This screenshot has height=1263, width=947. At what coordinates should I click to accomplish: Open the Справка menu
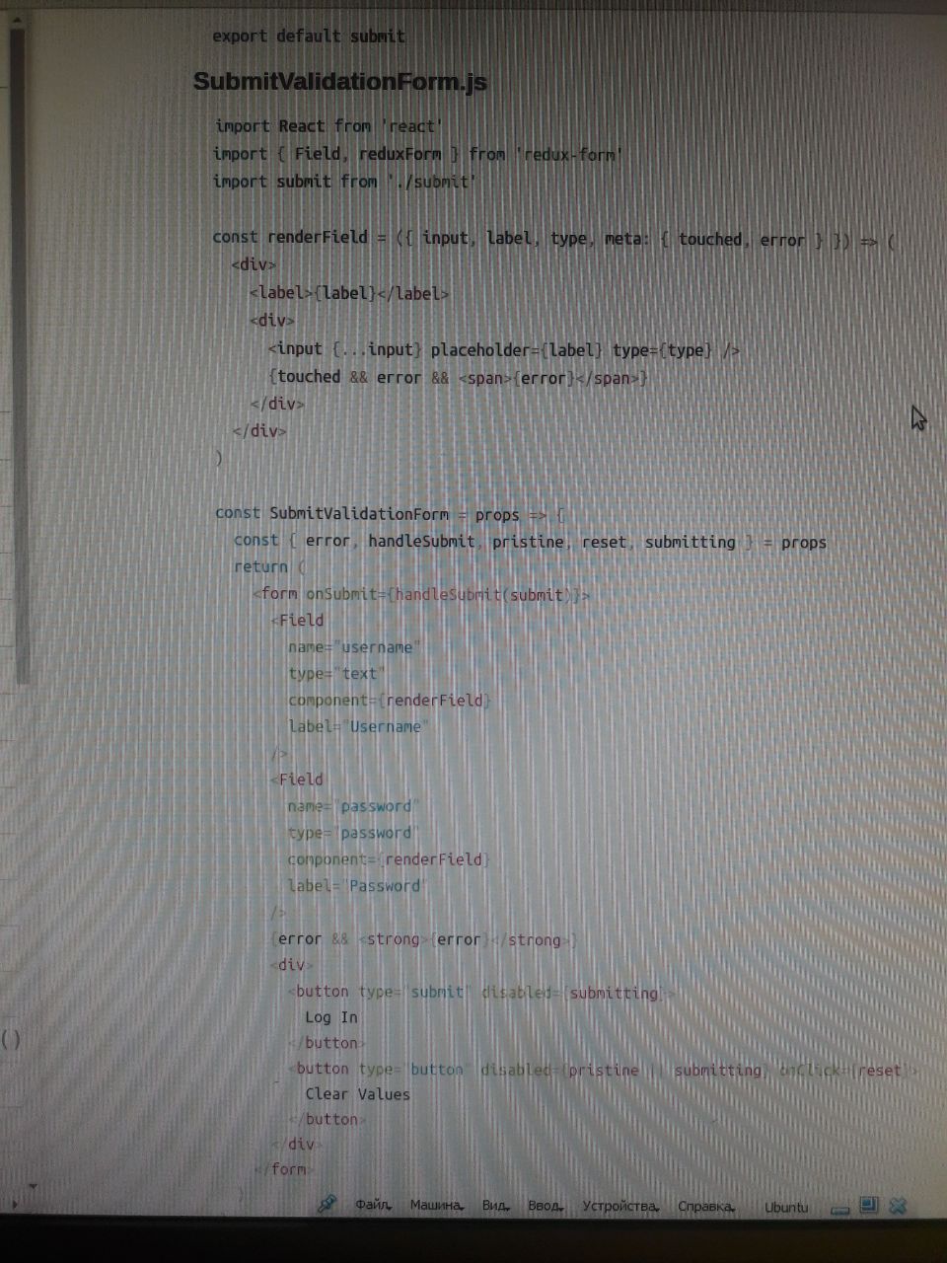point(706,1206)
